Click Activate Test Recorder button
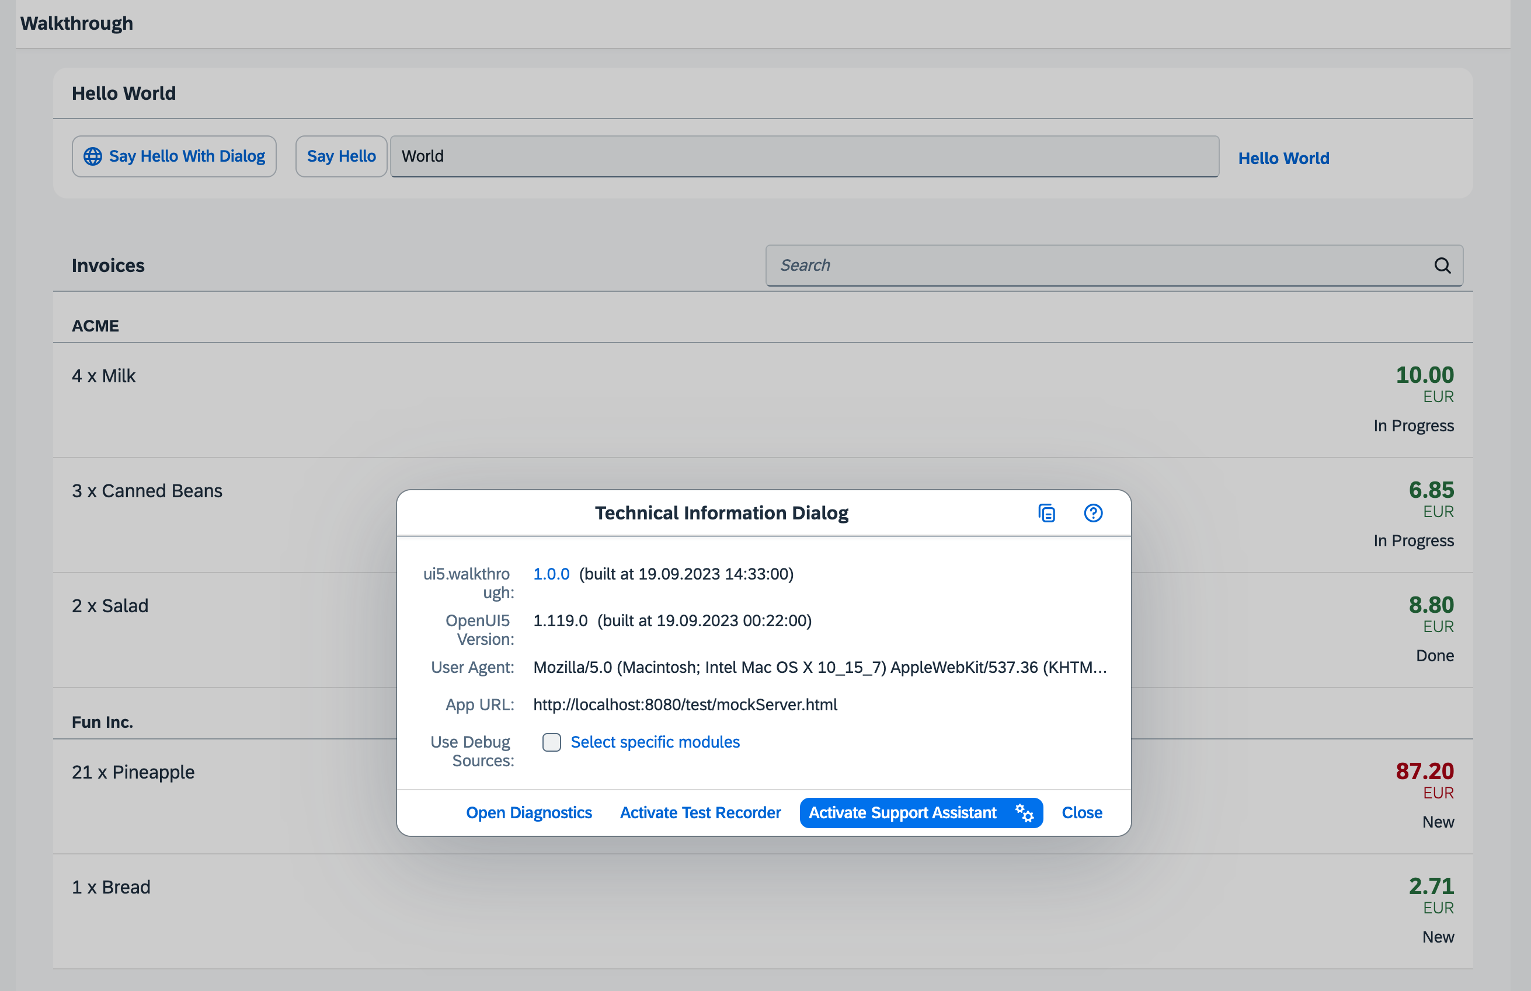1531x991 pixels. (x=700, y=813)
